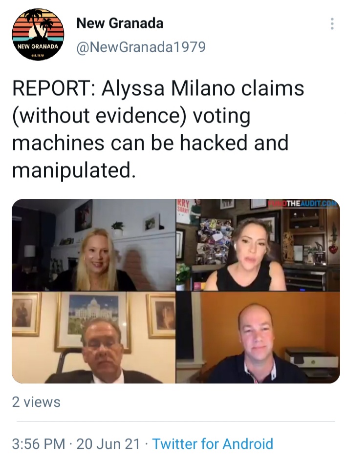Open the Twitter for Android source link
This screenshot has height=461, width=346.
click(x=213, y=444)
